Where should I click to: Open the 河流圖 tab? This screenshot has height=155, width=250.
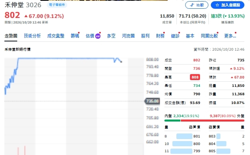128,36
